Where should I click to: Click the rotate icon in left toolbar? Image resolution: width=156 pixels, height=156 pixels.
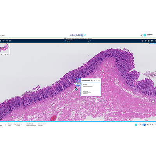[7, 41]
